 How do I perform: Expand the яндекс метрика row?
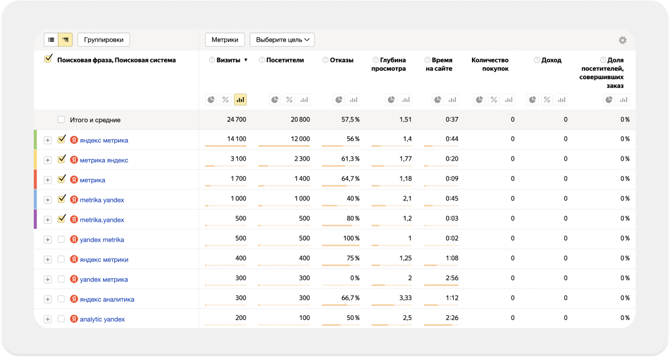(x=47, y=140)
